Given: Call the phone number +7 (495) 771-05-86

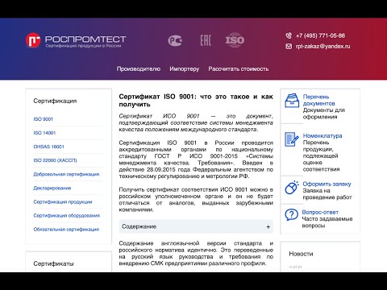Looking at the screenshot, I should (x=320, y=35).
